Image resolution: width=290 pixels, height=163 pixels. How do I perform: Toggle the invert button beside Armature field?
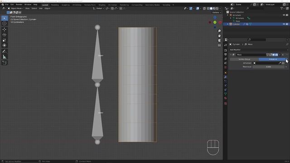283,63
